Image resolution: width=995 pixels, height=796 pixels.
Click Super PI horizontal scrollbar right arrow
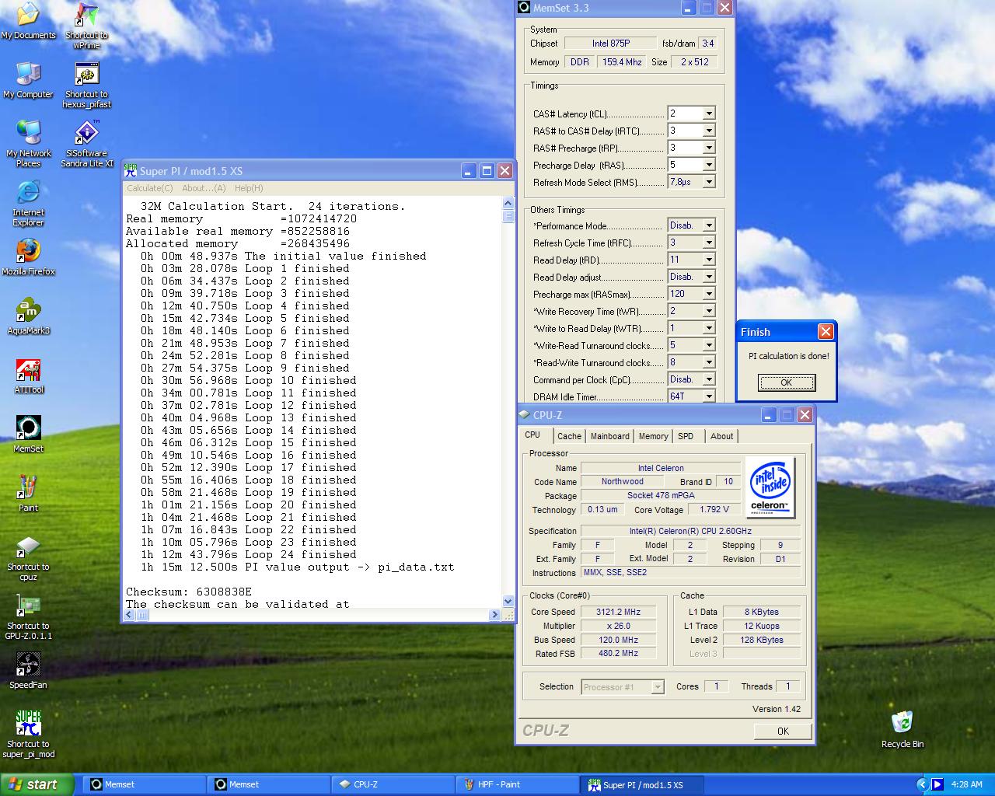[x=494, y=614]
